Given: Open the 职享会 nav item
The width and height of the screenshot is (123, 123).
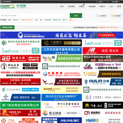Looking at the screenshot, I should (102, 6).
